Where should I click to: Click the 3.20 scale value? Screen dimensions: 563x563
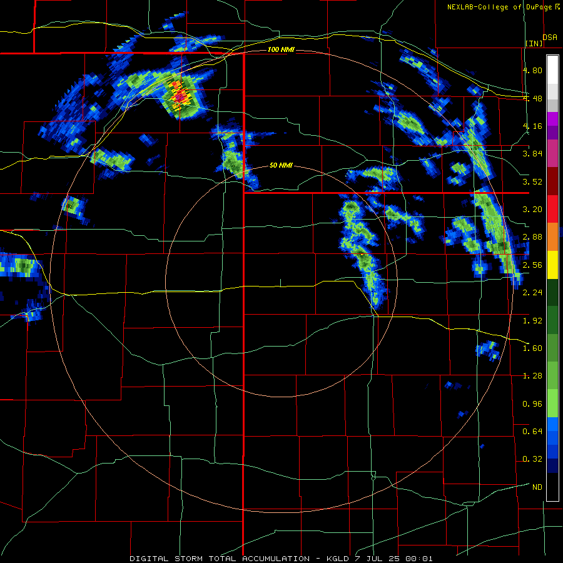click(532, 210)
